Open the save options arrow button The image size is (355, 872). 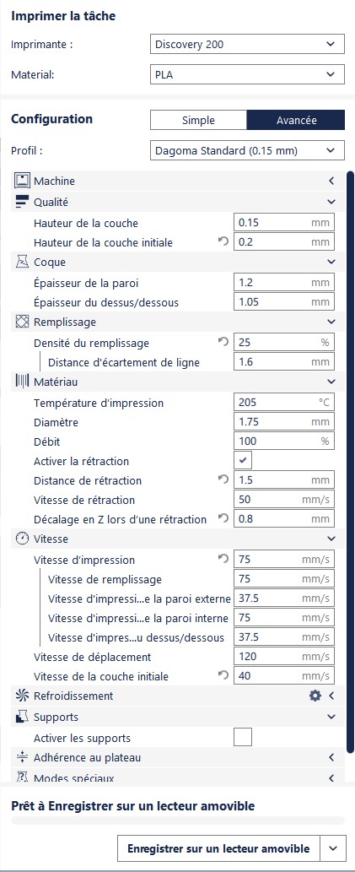(332, 848)
